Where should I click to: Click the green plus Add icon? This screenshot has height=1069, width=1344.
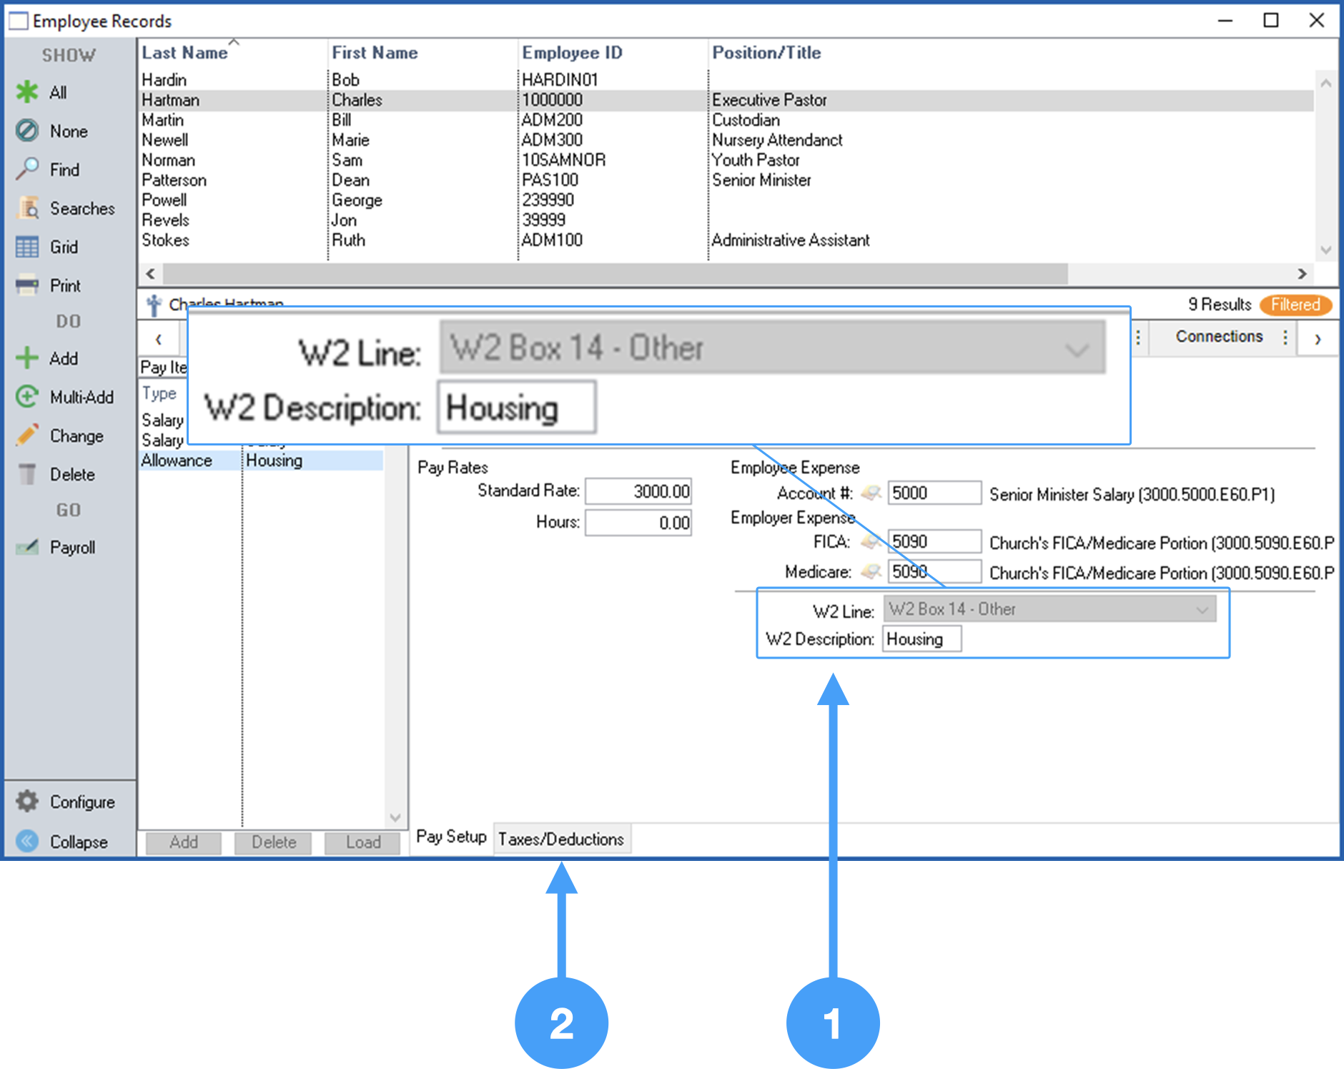[27, 358]
